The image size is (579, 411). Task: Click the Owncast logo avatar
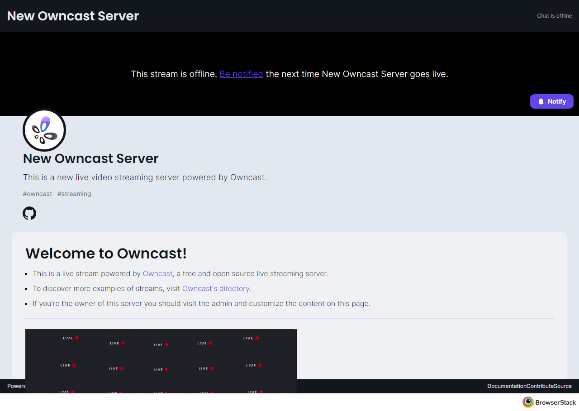44,130
